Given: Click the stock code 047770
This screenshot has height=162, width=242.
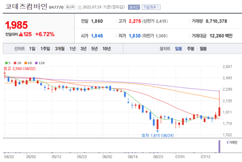Looking at the screenshot, I should point(56,7).
